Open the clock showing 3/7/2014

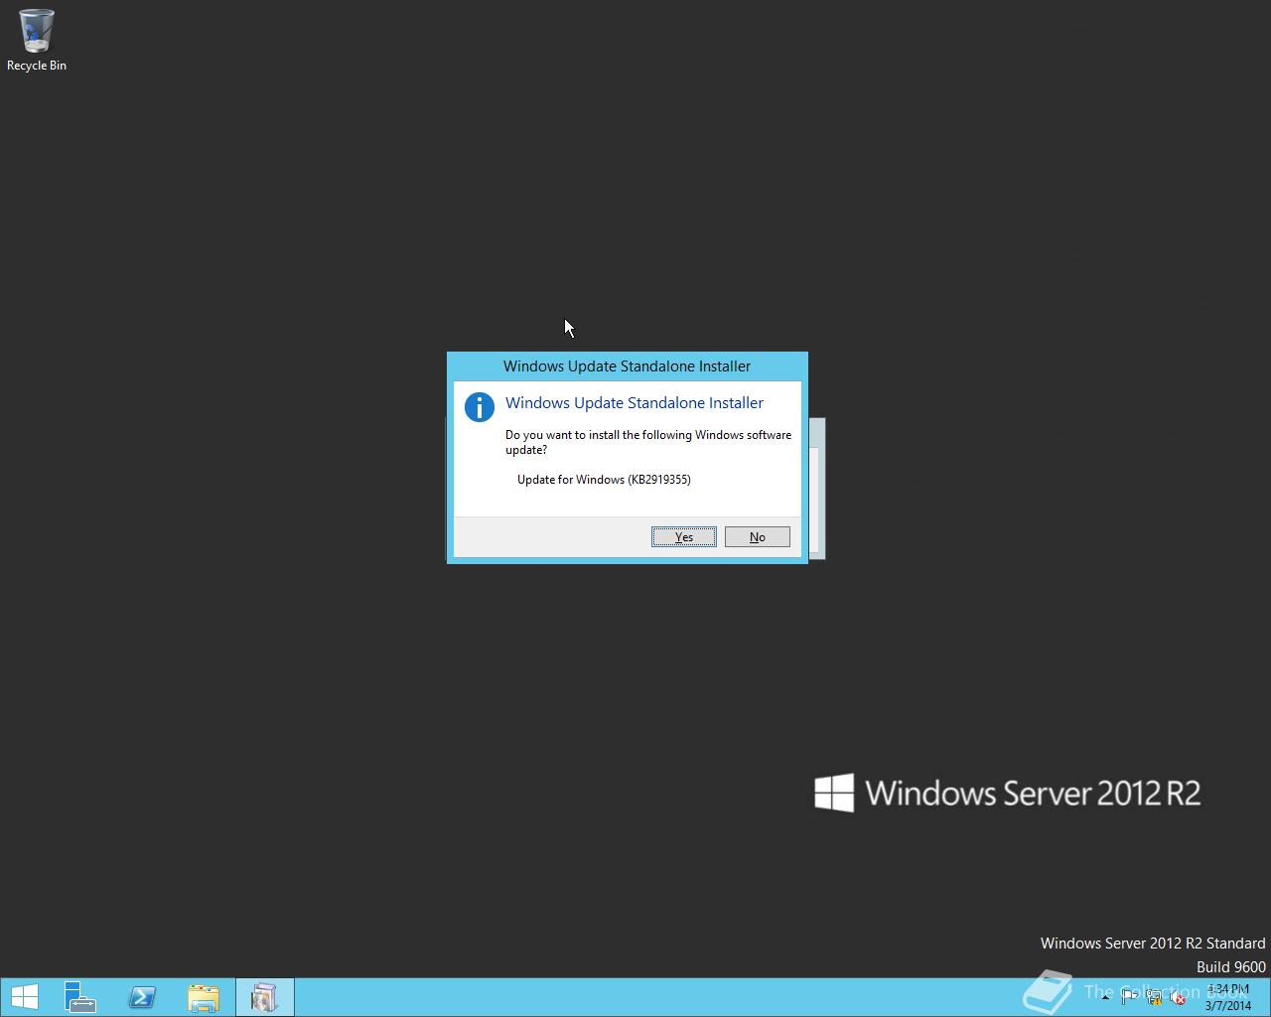pos(1228,997)
